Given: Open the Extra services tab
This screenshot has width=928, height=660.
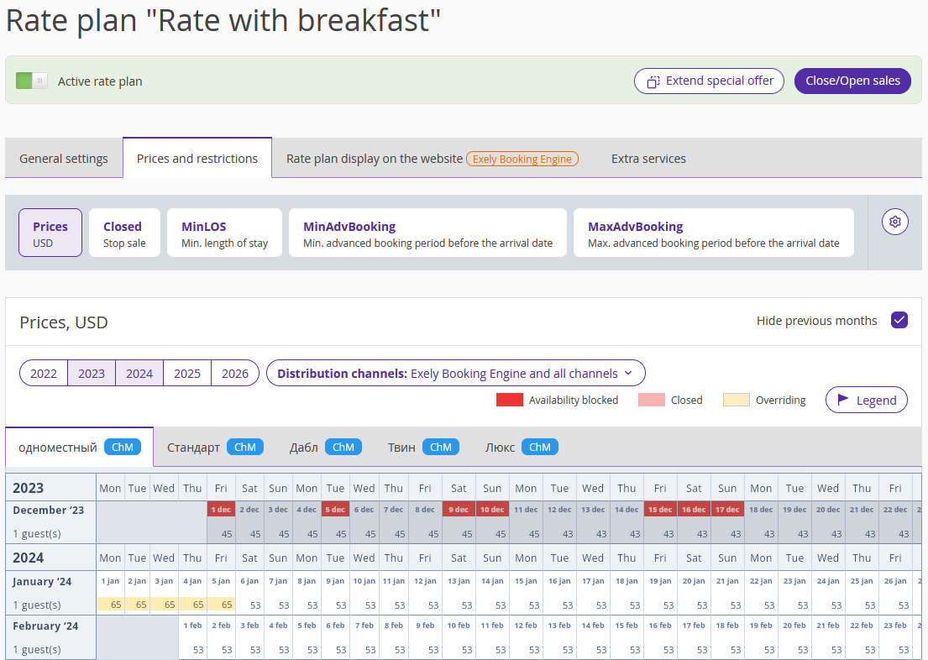Looking at the screenshot, I should 648,159.
